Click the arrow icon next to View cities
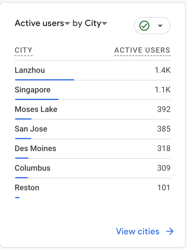The height and width of the screenshot is (249, 187). (x=170, y=232)
